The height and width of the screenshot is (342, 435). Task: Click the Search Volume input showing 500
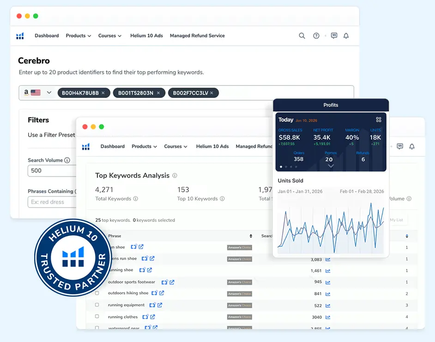51,171
